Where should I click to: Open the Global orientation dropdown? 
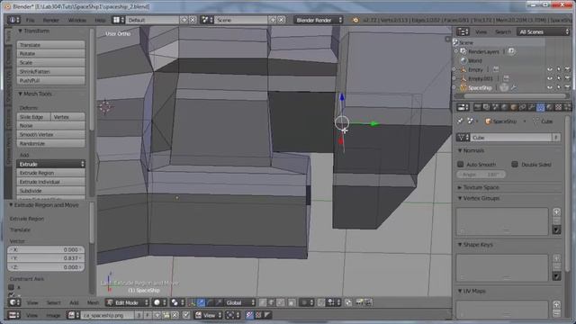[240, 302]
